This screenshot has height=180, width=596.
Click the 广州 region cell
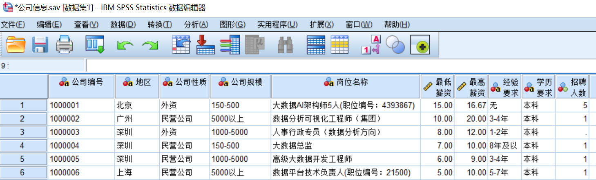click(x=137, y=119)
